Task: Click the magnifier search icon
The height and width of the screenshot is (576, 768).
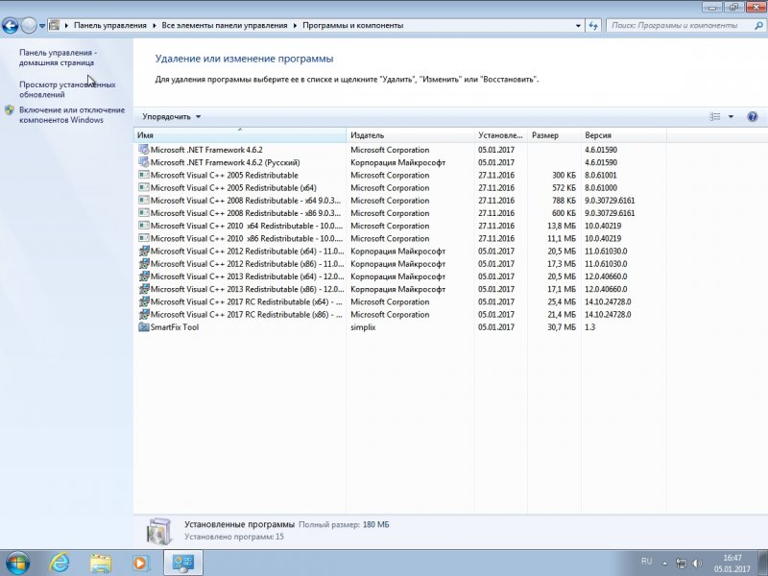Action: pos(758,26)
